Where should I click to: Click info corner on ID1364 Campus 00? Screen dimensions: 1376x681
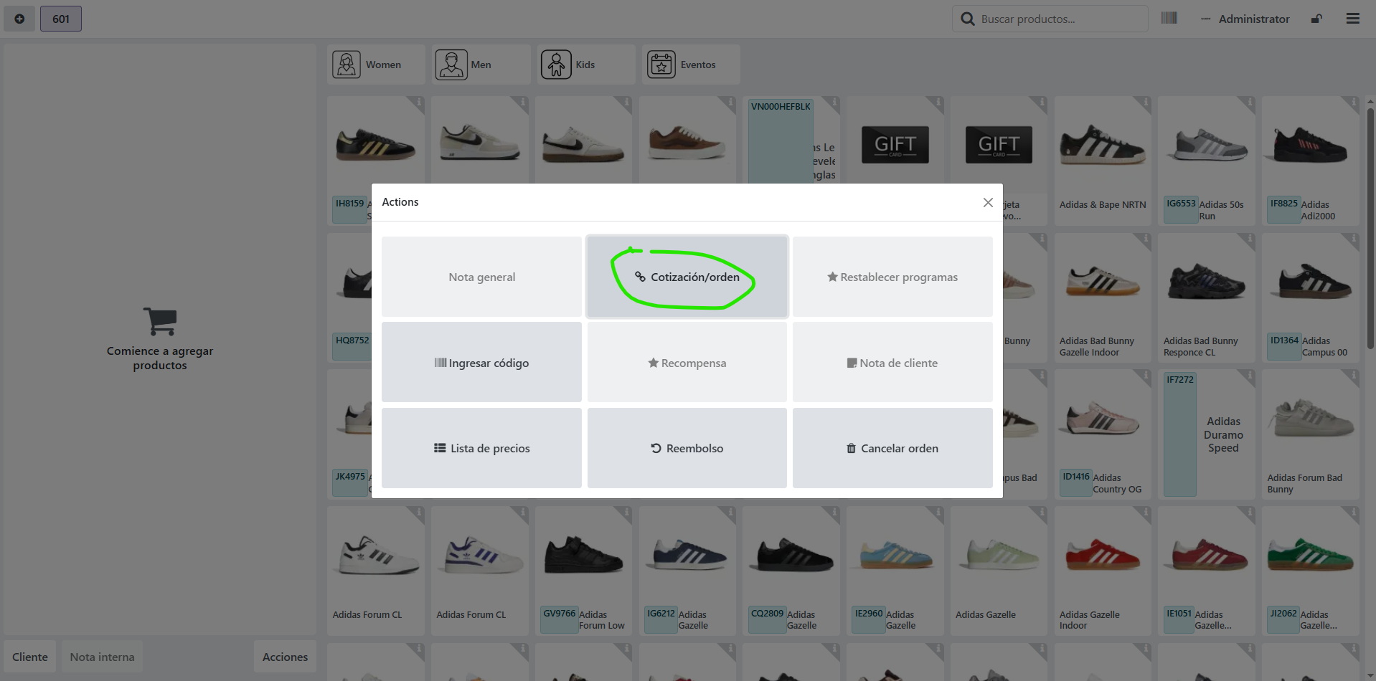[x=1353, y=239]
